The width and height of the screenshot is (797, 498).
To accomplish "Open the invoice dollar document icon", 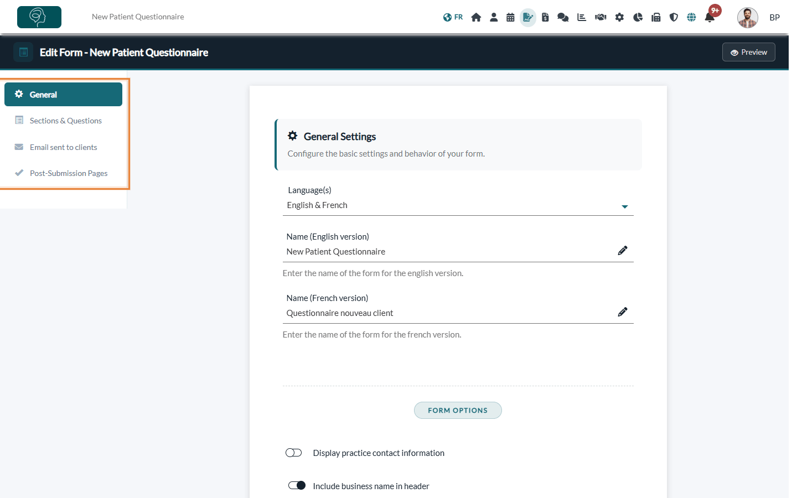I will pos(545,17).
